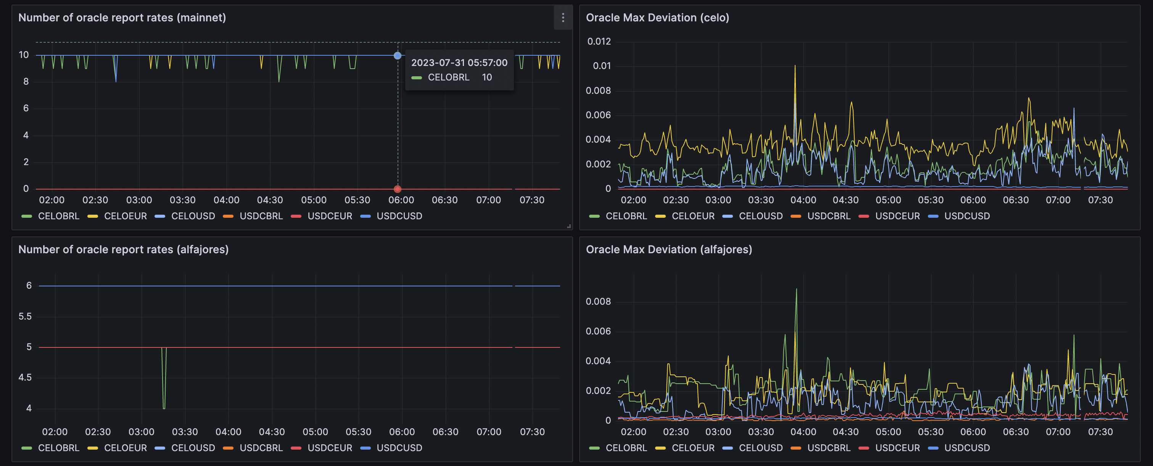Open the 'Number of oracle report rates (alfajores)' title
1153x466 pixels.
(124, 249)
